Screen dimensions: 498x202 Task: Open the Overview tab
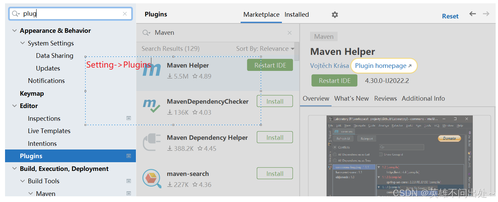[x=316, y=99]
